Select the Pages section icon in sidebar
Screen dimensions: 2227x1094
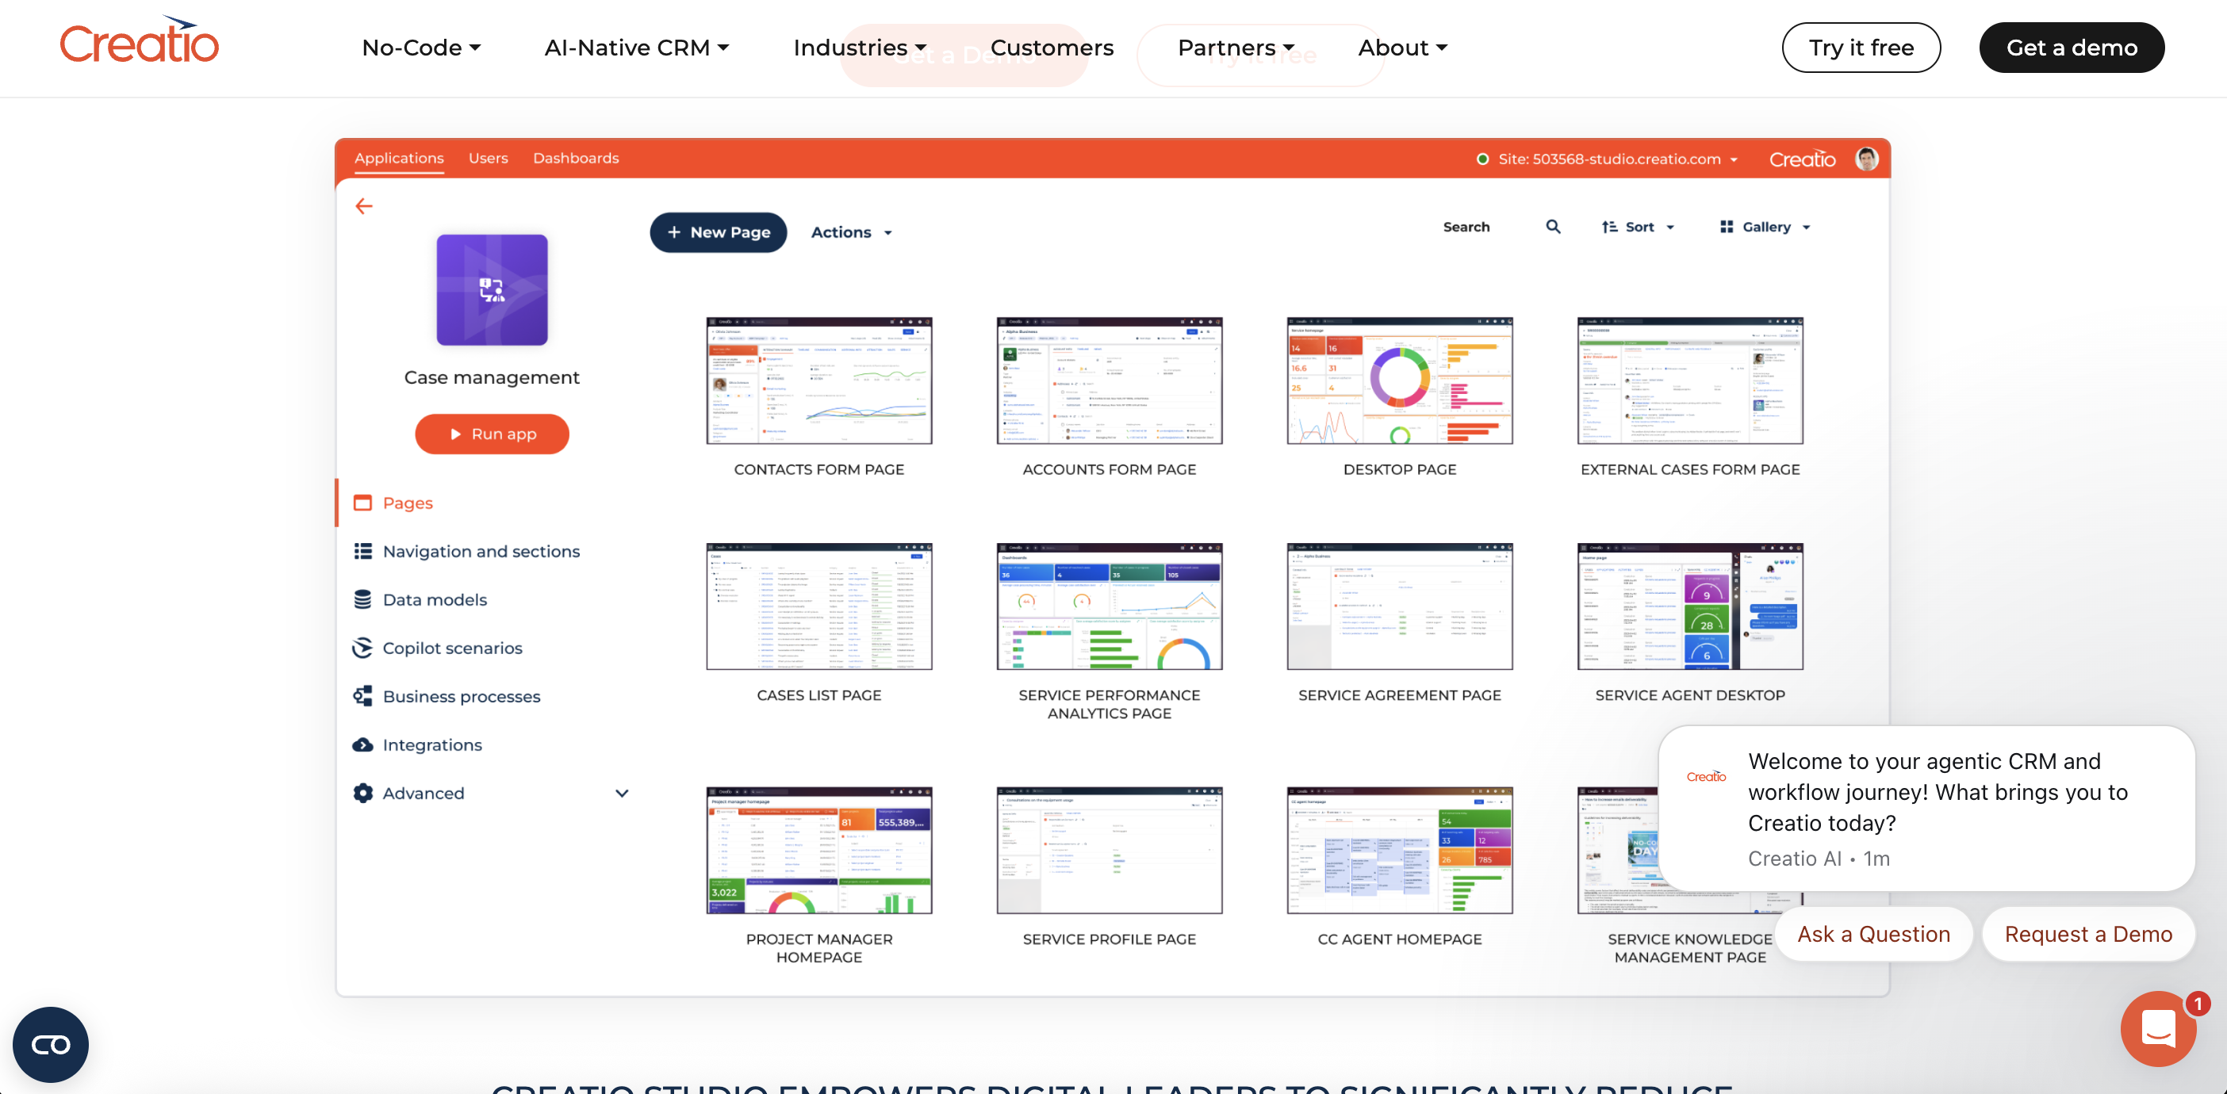click(363, 502)
